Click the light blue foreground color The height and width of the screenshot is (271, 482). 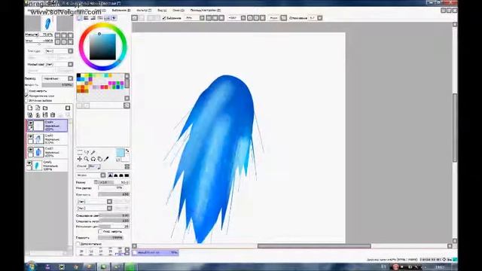coord(120,153)
